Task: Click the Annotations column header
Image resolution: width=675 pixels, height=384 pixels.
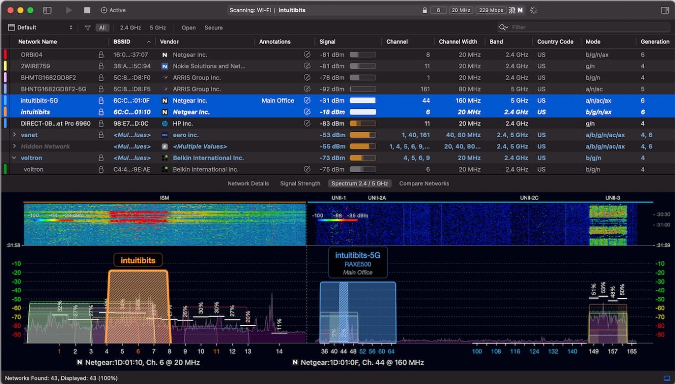Action: 275,42
